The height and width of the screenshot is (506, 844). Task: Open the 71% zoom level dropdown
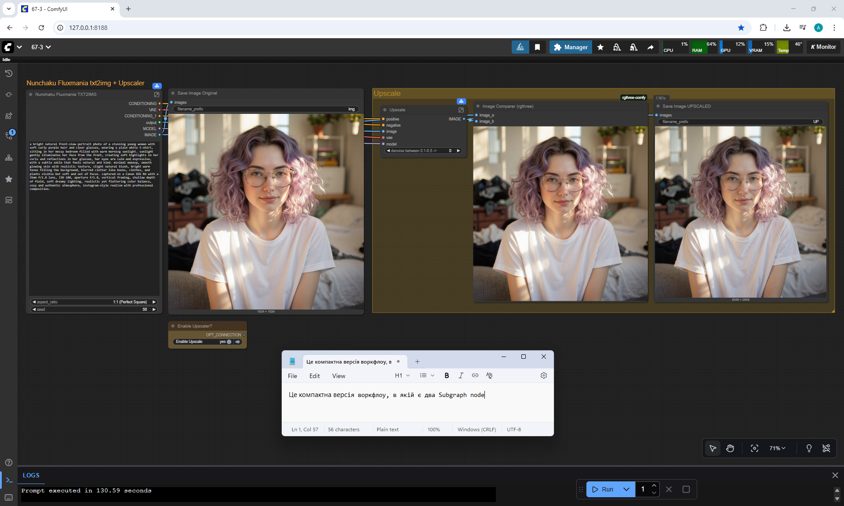777,448
